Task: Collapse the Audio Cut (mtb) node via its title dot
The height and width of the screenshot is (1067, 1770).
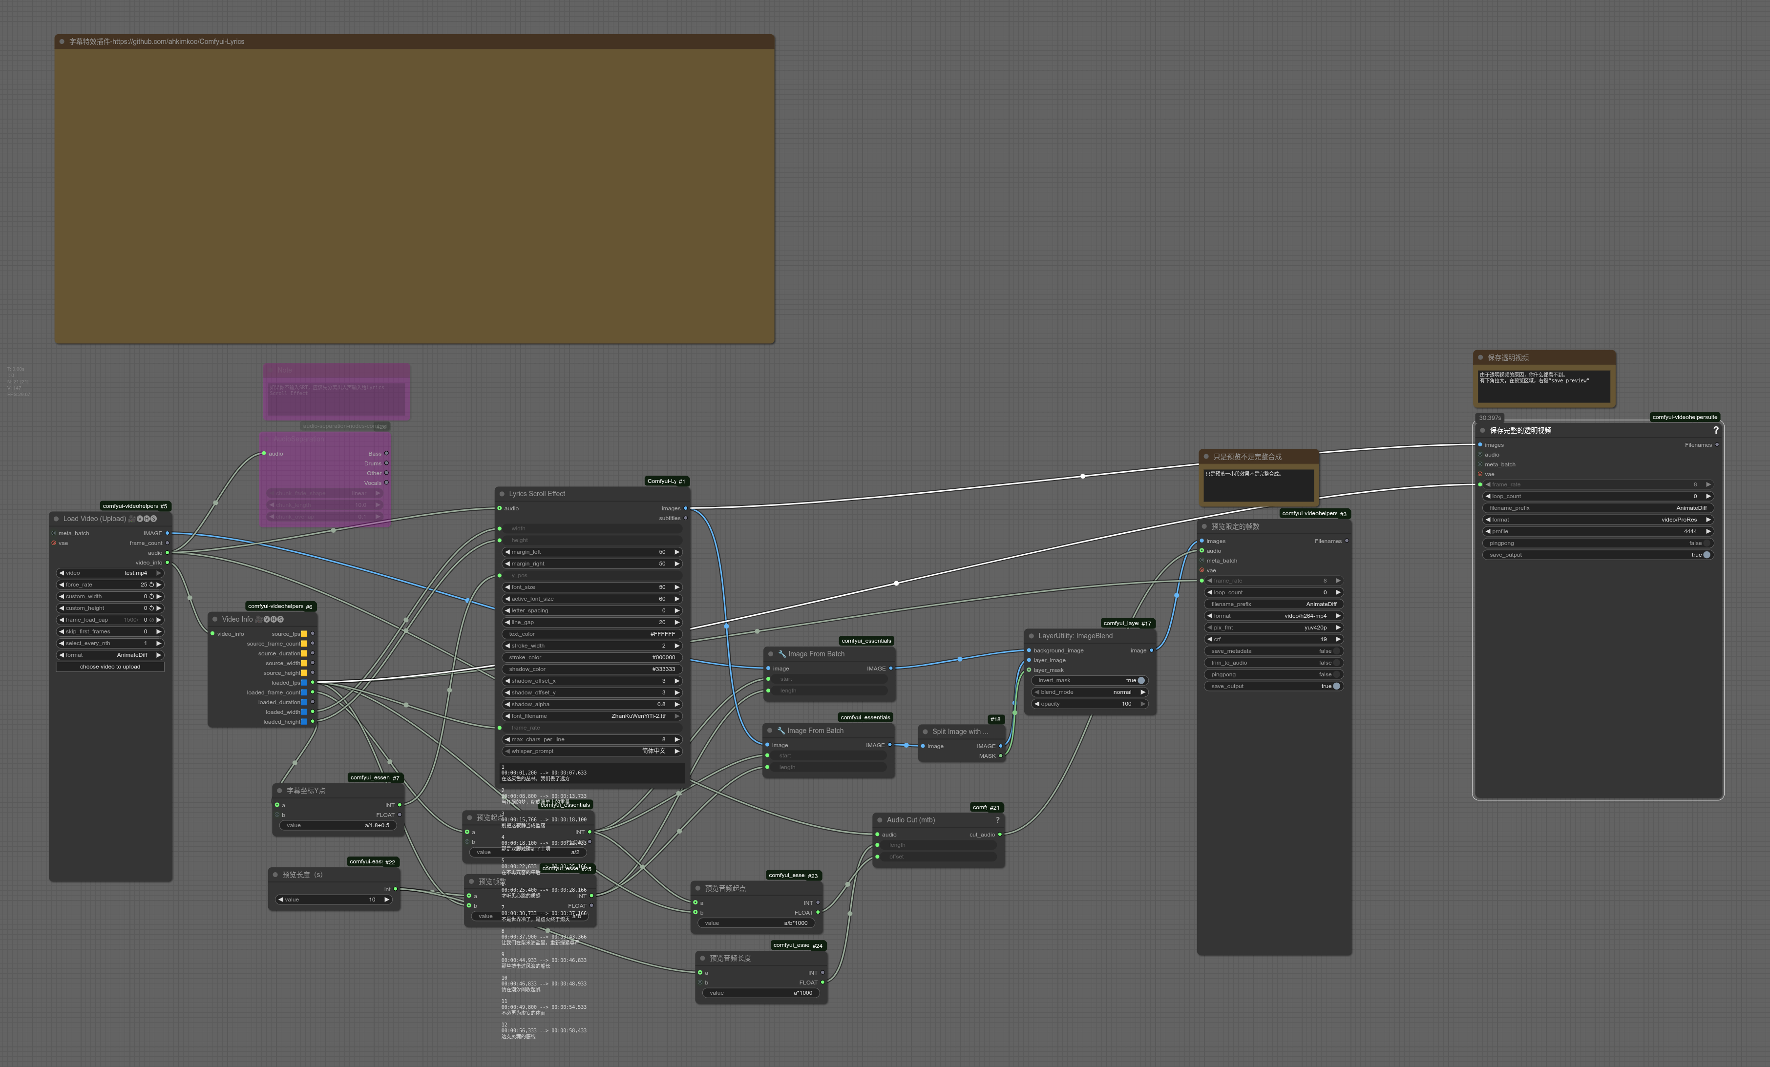Action: pyautogui.click(x=880, y=820)
